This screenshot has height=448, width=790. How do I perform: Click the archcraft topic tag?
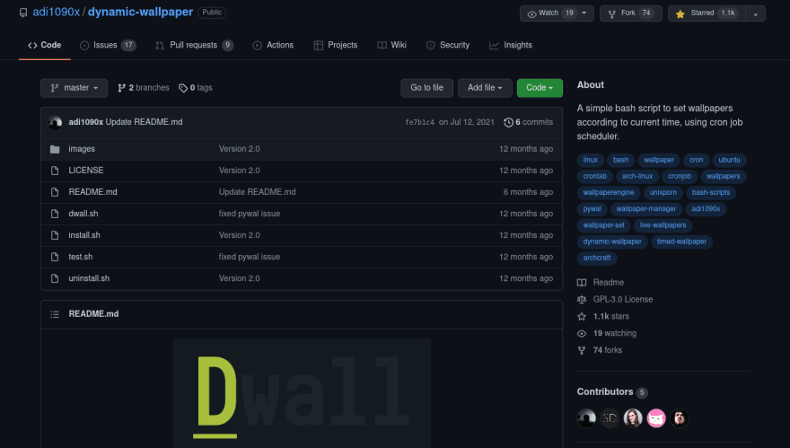pos(596,258)
